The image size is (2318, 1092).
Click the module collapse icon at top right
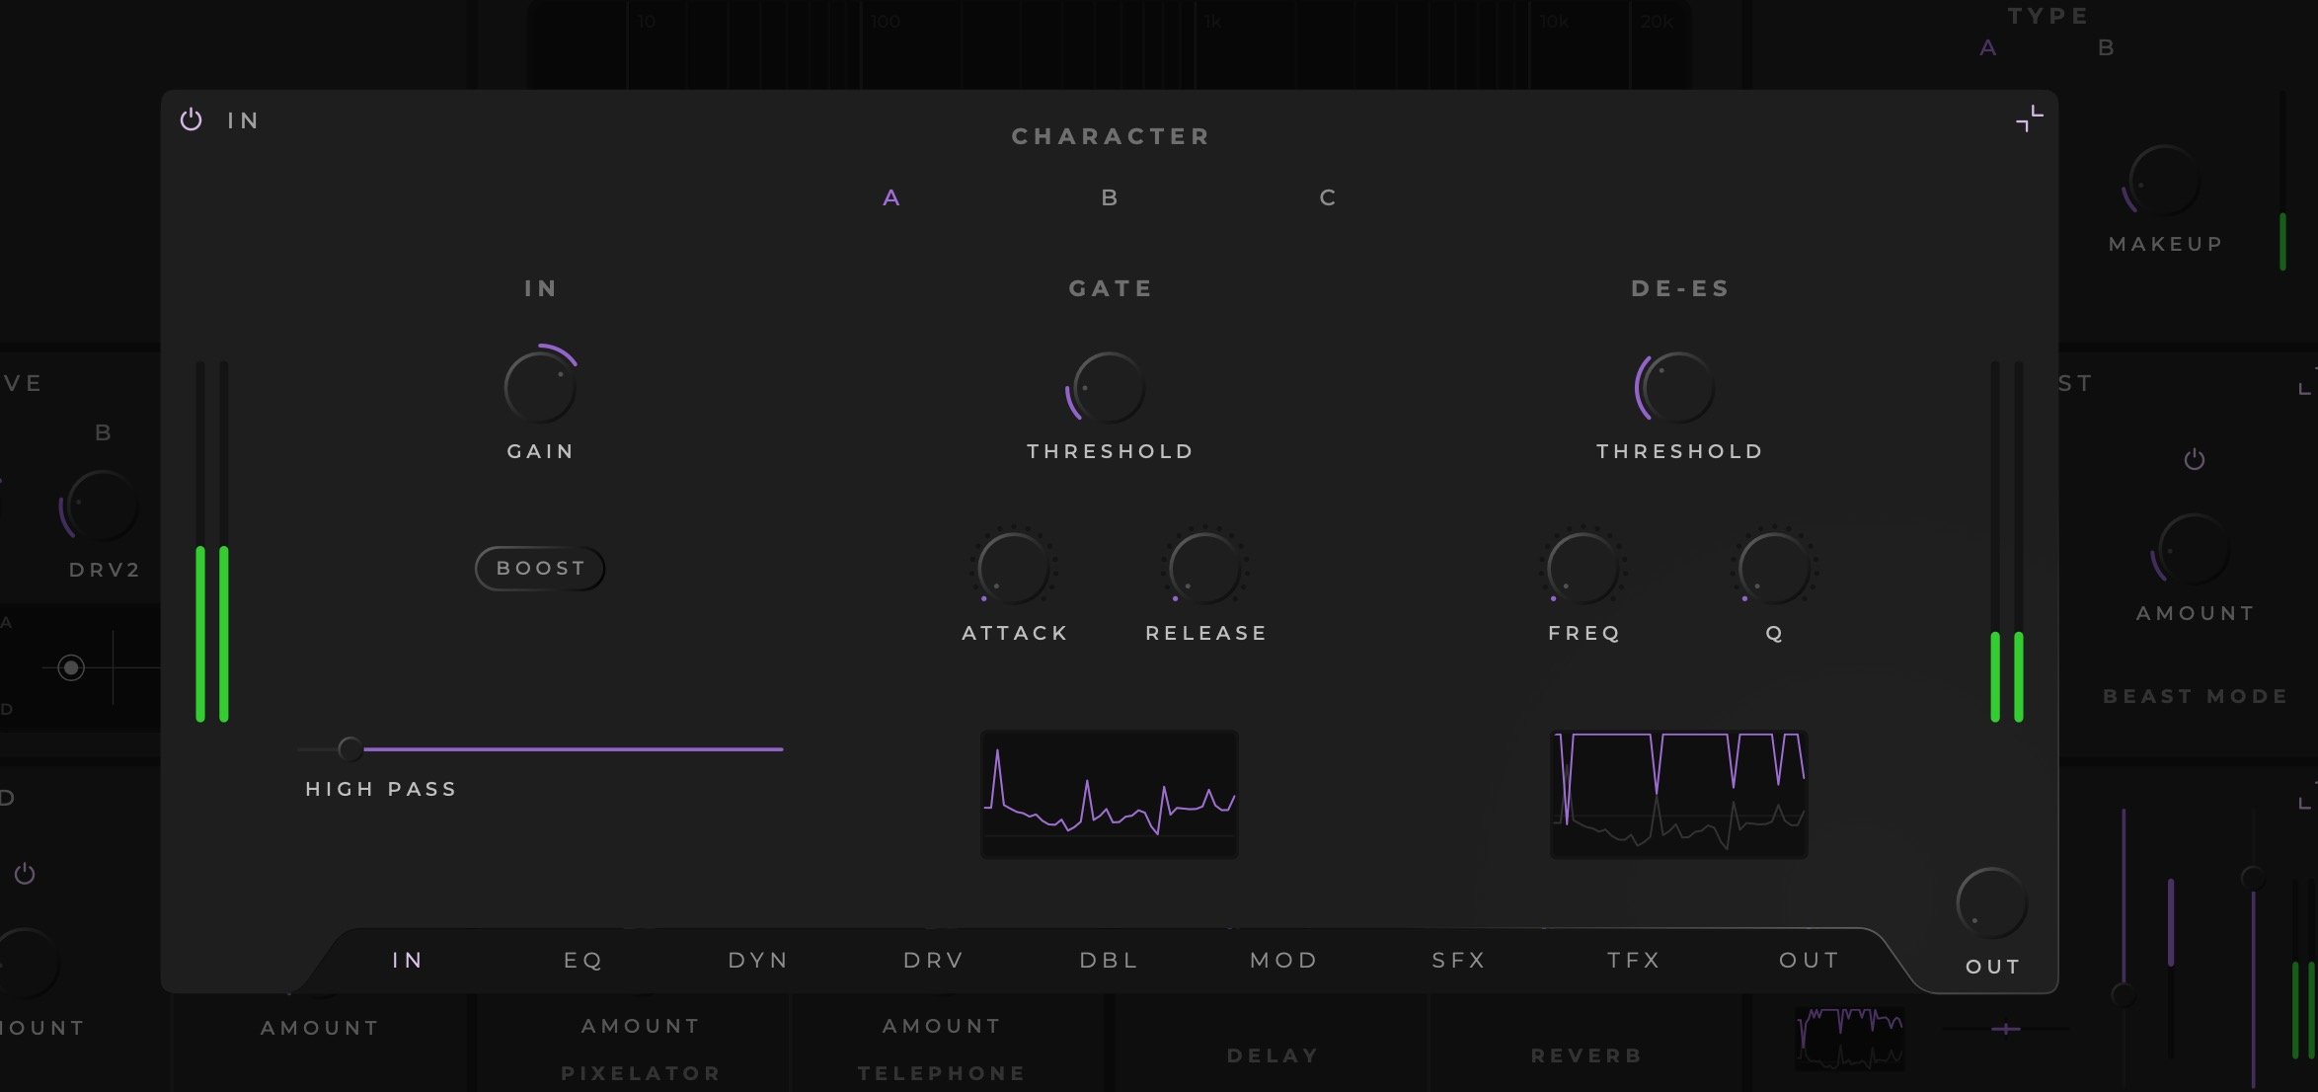tap(2031, 118)
